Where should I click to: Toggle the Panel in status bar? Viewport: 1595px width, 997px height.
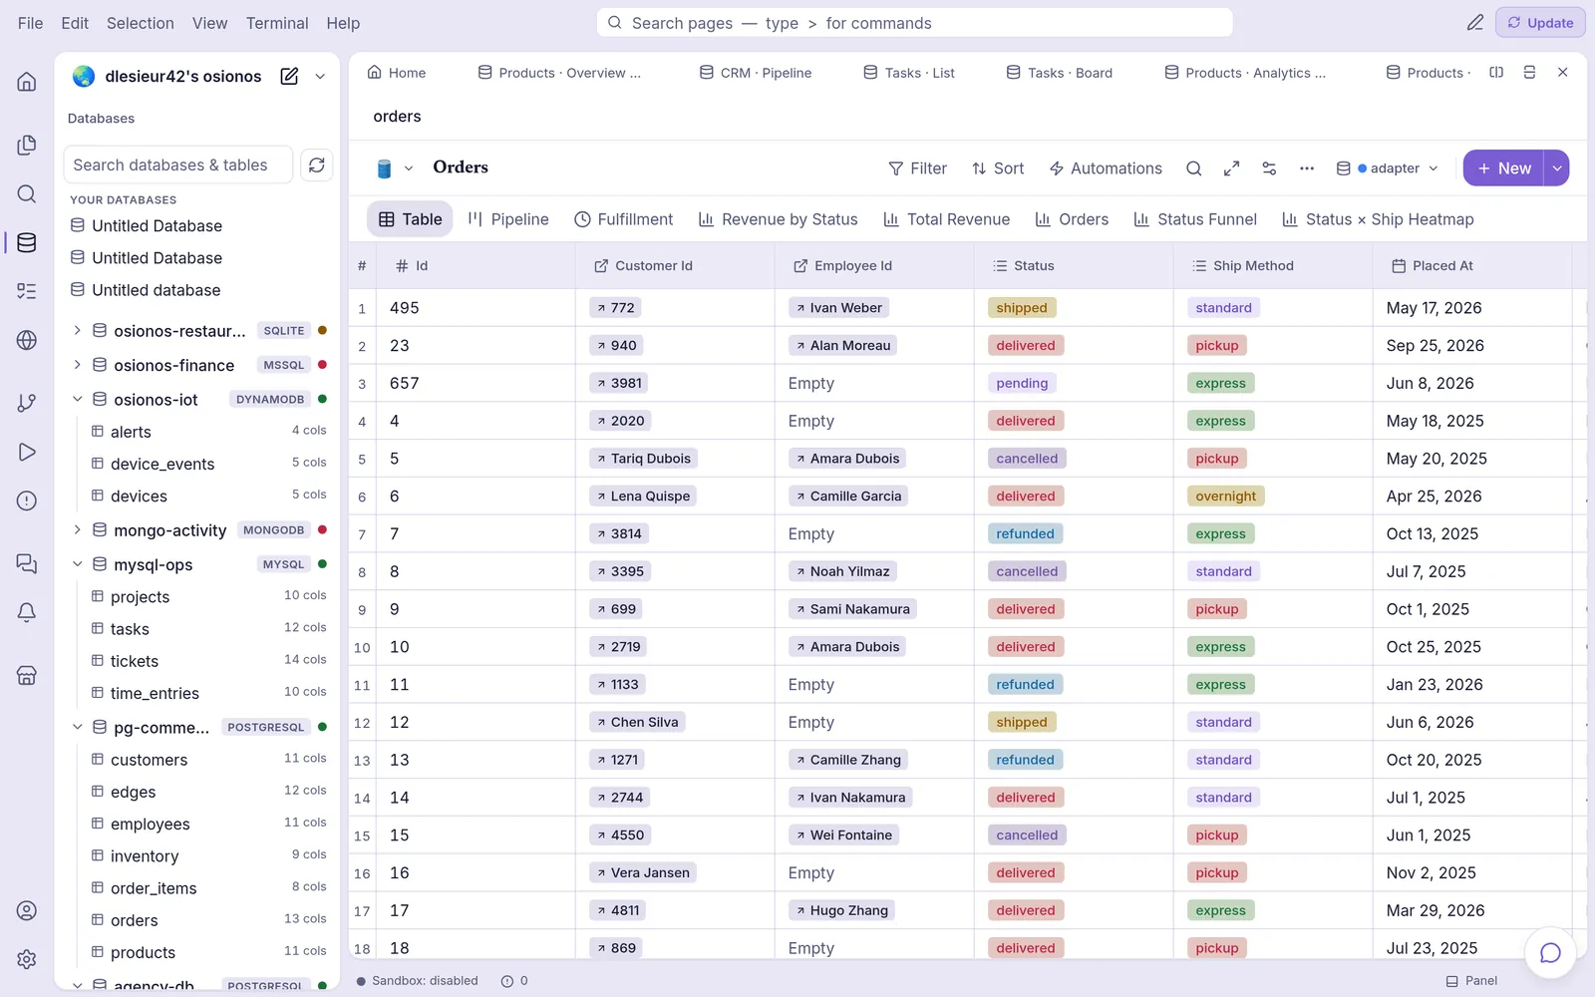(1471, 981)
